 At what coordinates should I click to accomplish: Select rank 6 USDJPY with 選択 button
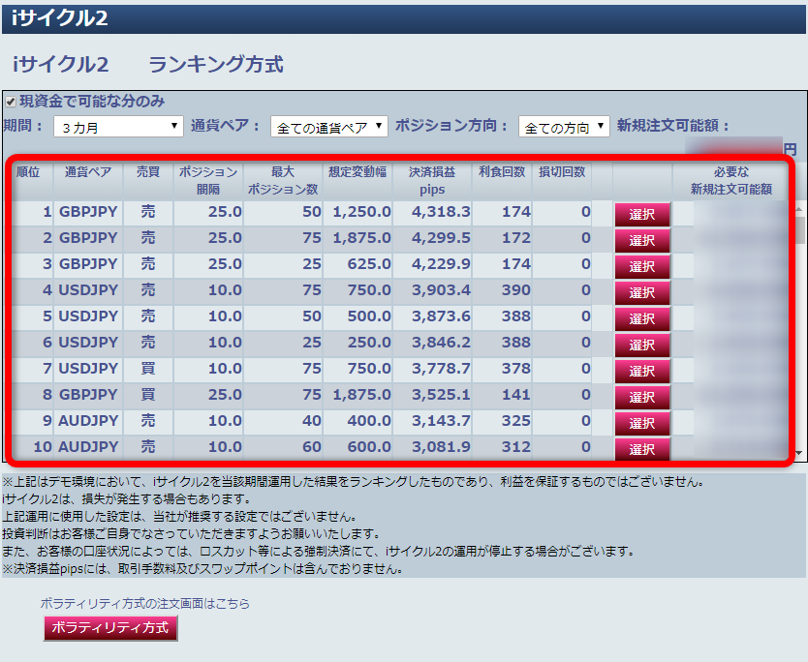click(641, 344)
